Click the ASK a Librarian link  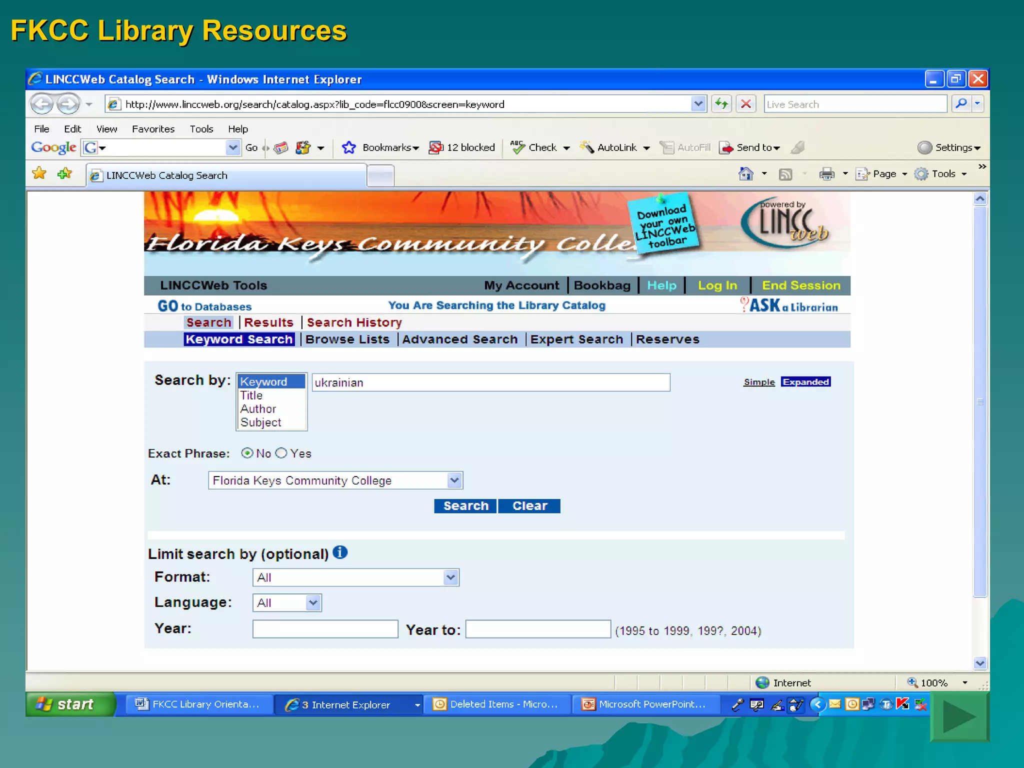[789, 305]
